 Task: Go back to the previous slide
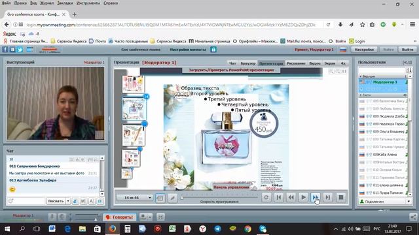[291, 197]
